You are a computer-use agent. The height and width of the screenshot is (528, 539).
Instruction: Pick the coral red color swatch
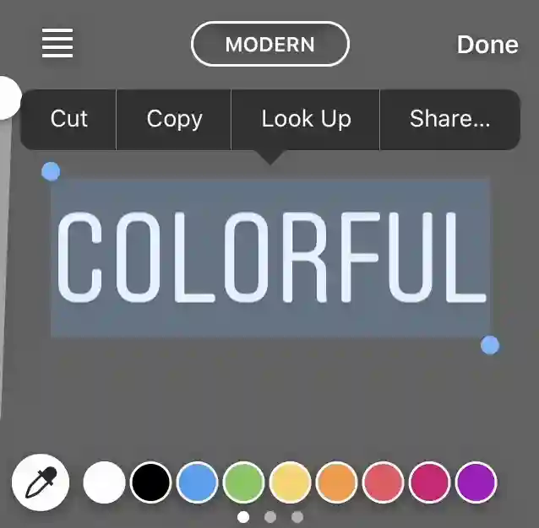pyautogui.click(x=383, y=482)
